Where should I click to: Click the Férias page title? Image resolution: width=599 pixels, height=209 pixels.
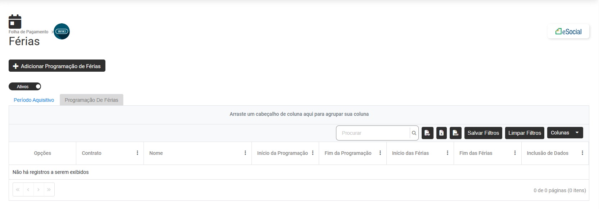pyautogui.click(x=24, y=41)
